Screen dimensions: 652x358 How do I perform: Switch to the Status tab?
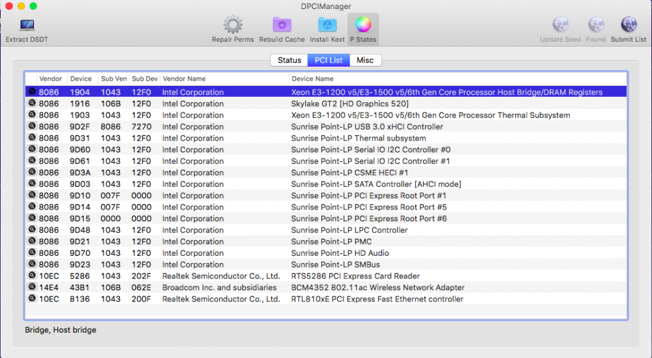(289, 61)
